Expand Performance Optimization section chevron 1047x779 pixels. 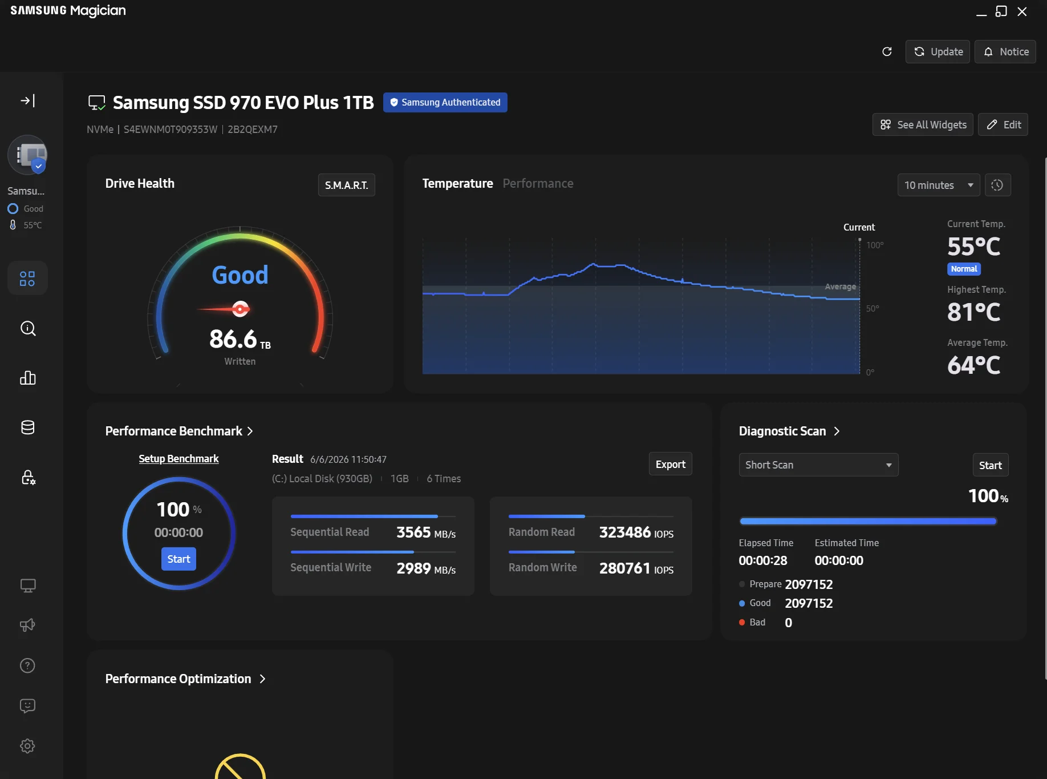[x=262, y=679]
